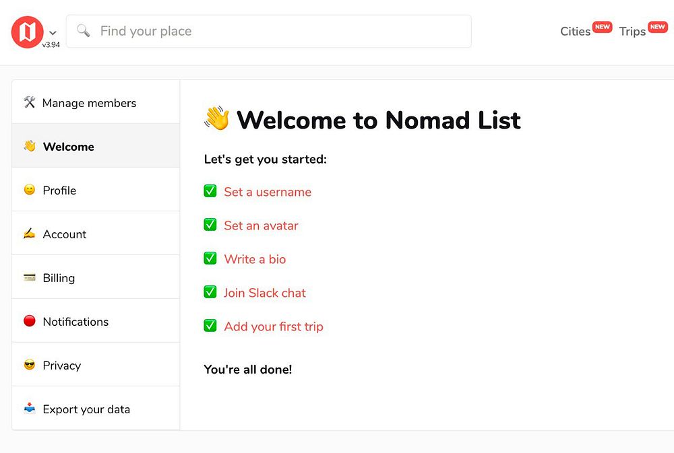Click the Set an avatar checkmark
Image resolution: width=674 pixels, height=453 pixels.
(x=210, y=225)
